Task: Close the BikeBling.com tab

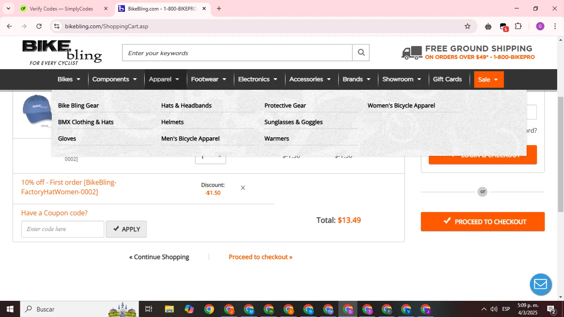Action: 204,8
